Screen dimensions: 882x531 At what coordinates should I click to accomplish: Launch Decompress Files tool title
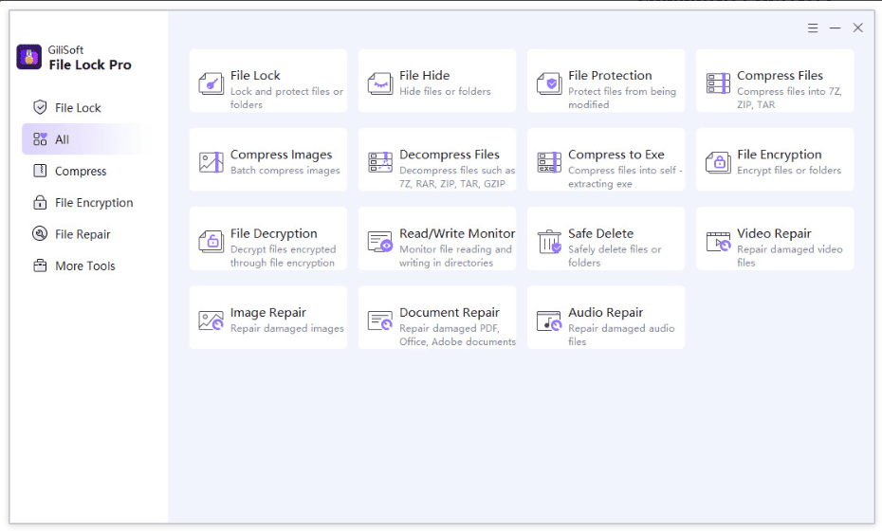[x=450, y=155]
